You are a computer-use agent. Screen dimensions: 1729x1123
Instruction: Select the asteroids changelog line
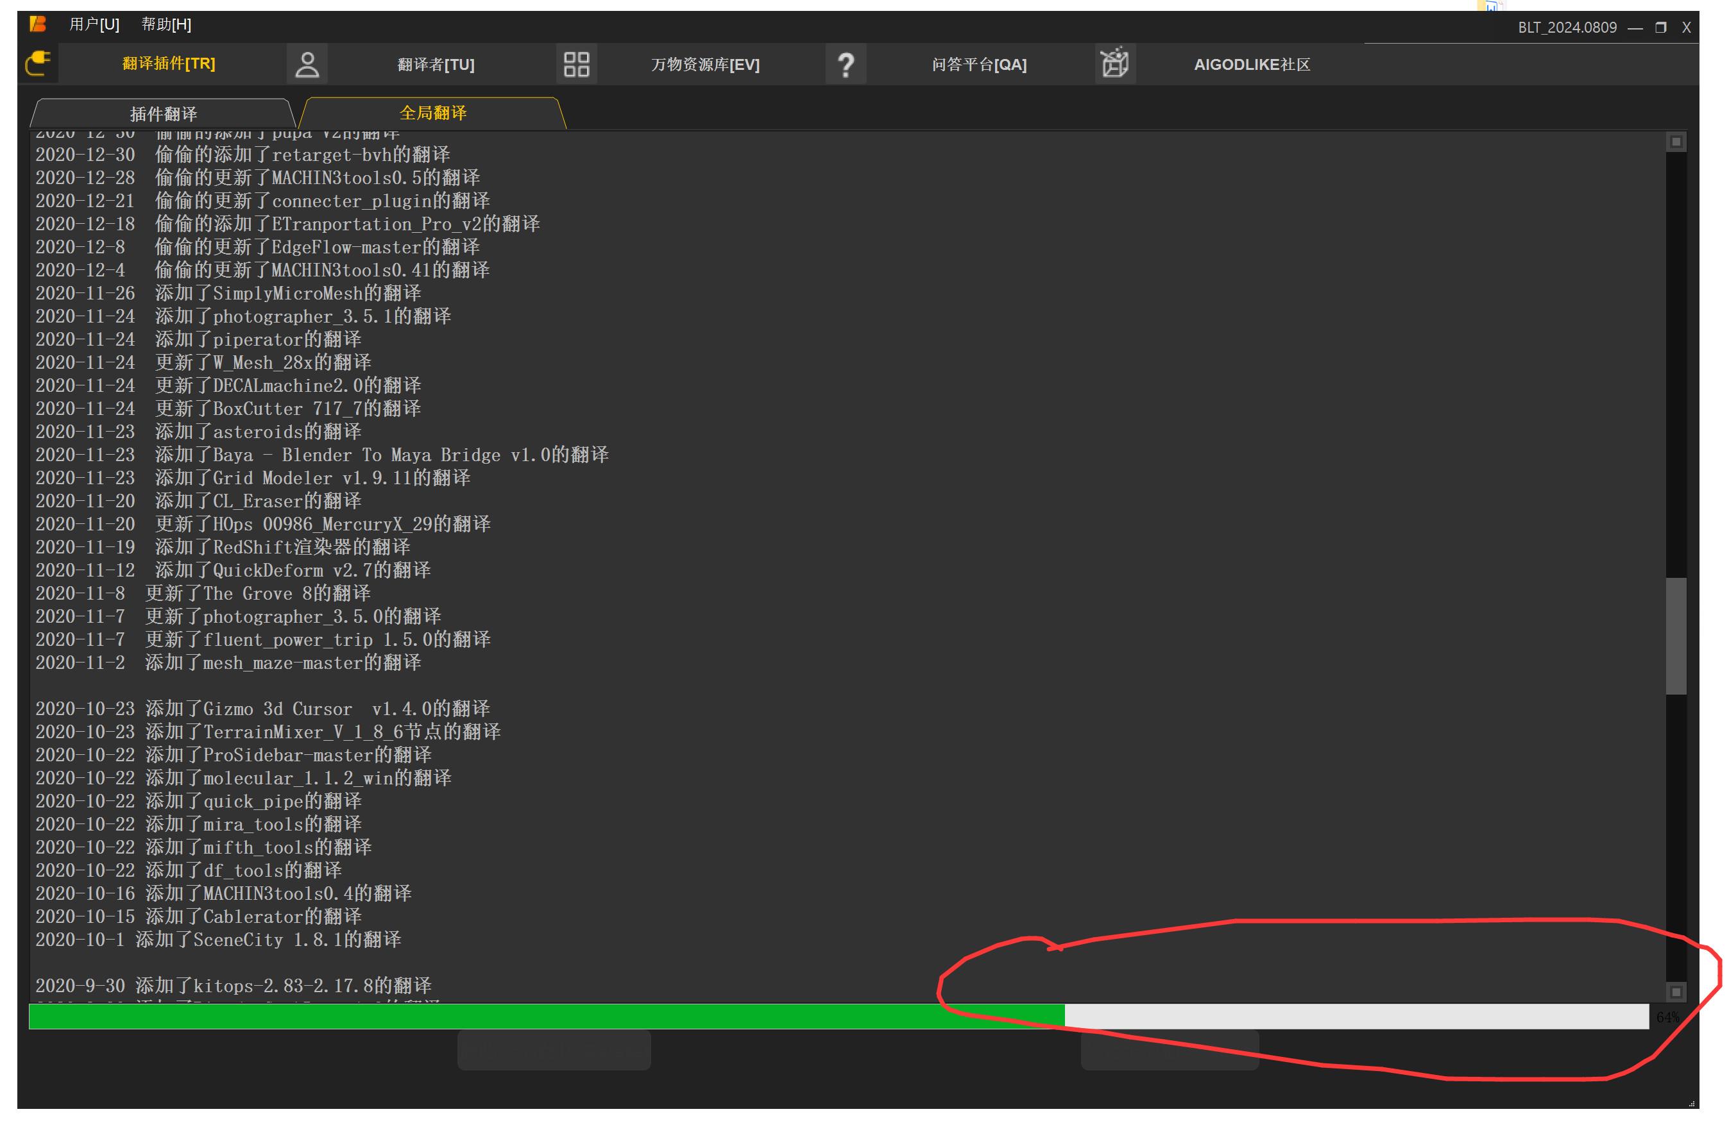coord(198,432)
